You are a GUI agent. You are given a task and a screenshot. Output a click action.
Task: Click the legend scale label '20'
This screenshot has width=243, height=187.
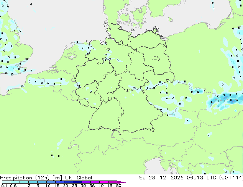pyautogui.click(x=66, y=185)
